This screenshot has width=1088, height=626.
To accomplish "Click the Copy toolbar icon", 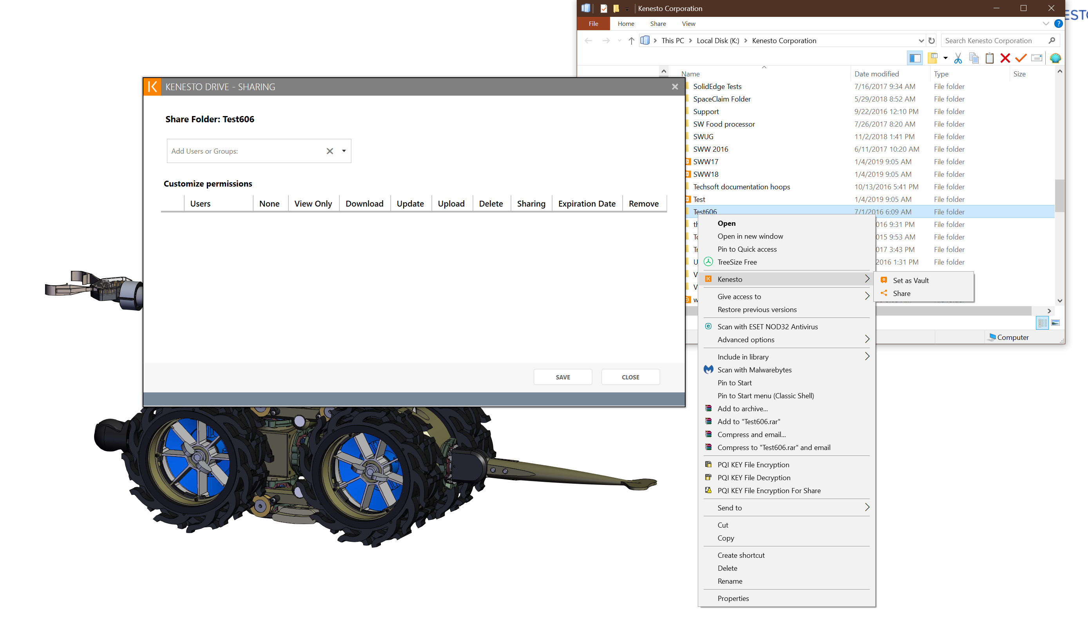I will click(x=974, y=58).
